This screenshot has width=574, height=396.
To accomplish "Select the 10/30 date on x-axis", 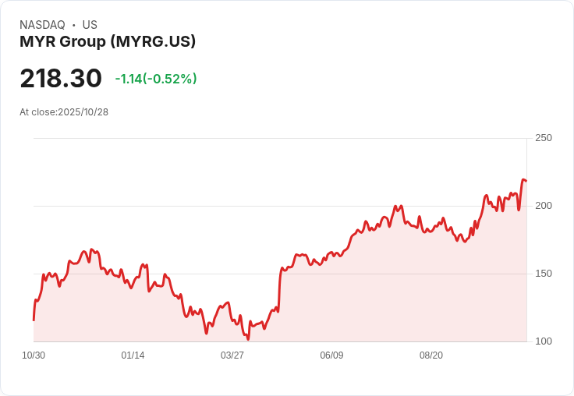I will [34, 355].
